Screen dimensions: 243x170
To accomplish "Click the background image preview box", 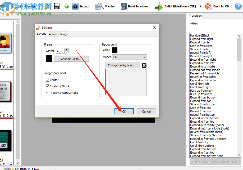I will click(x=126, y=82).
